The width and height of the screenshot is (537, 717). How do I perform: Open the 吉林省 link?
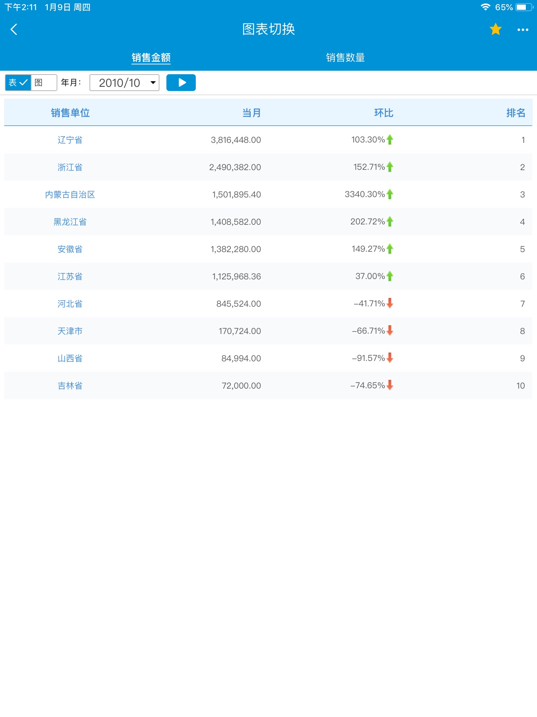point(70,386)
